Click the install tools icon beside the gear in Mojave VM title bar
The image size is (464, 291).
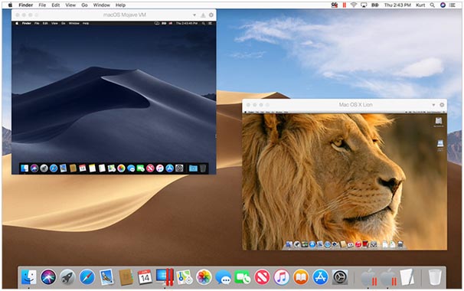point(203,15)
